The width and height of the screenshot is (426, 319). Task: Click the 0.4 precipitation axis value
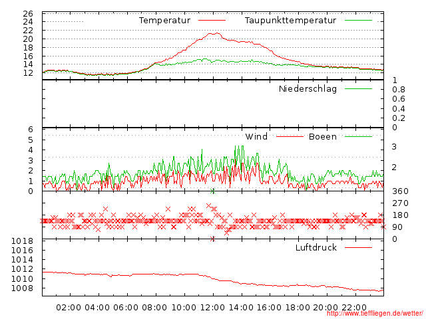pos(399,109)
